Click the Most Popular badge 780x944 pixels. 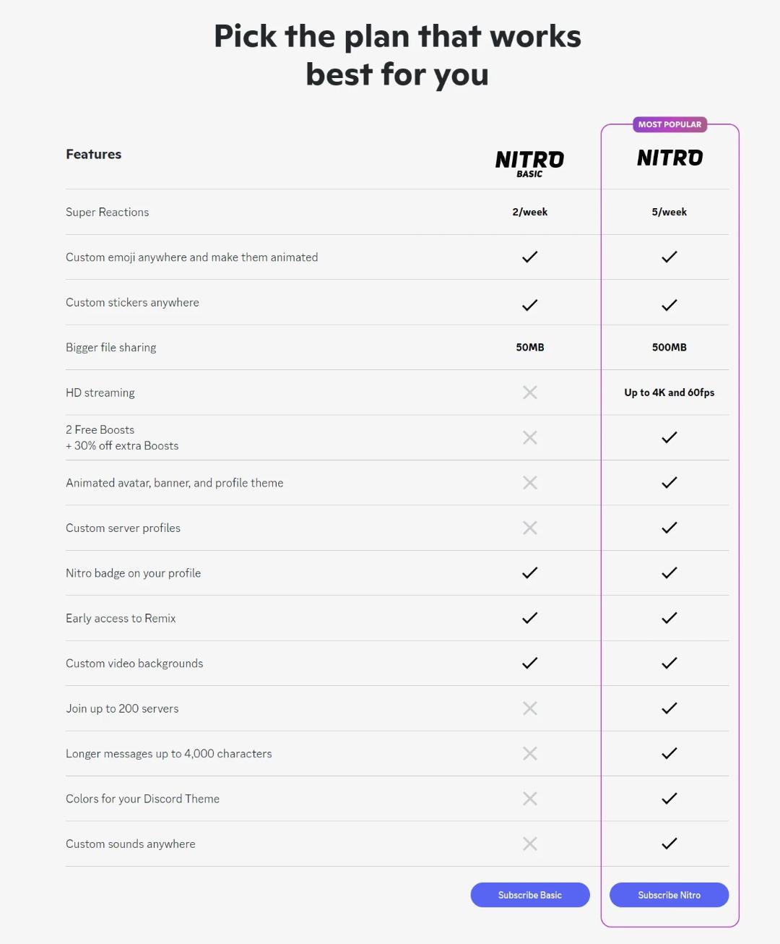click(669, 124)
